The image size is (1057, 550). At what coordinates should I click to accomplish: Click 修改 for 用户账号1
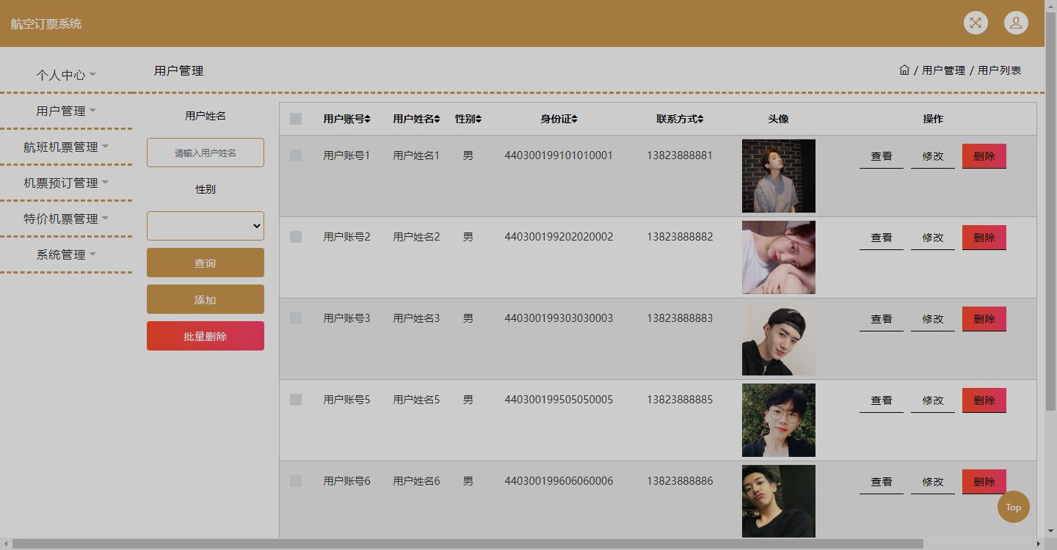(933, 156)
